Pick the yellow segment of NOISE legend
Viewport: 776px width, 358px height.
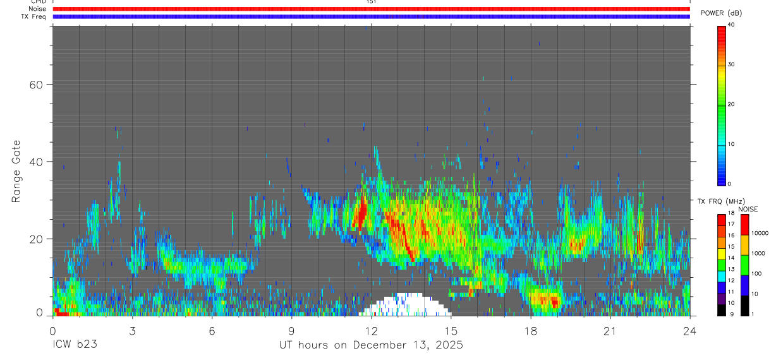744,245
